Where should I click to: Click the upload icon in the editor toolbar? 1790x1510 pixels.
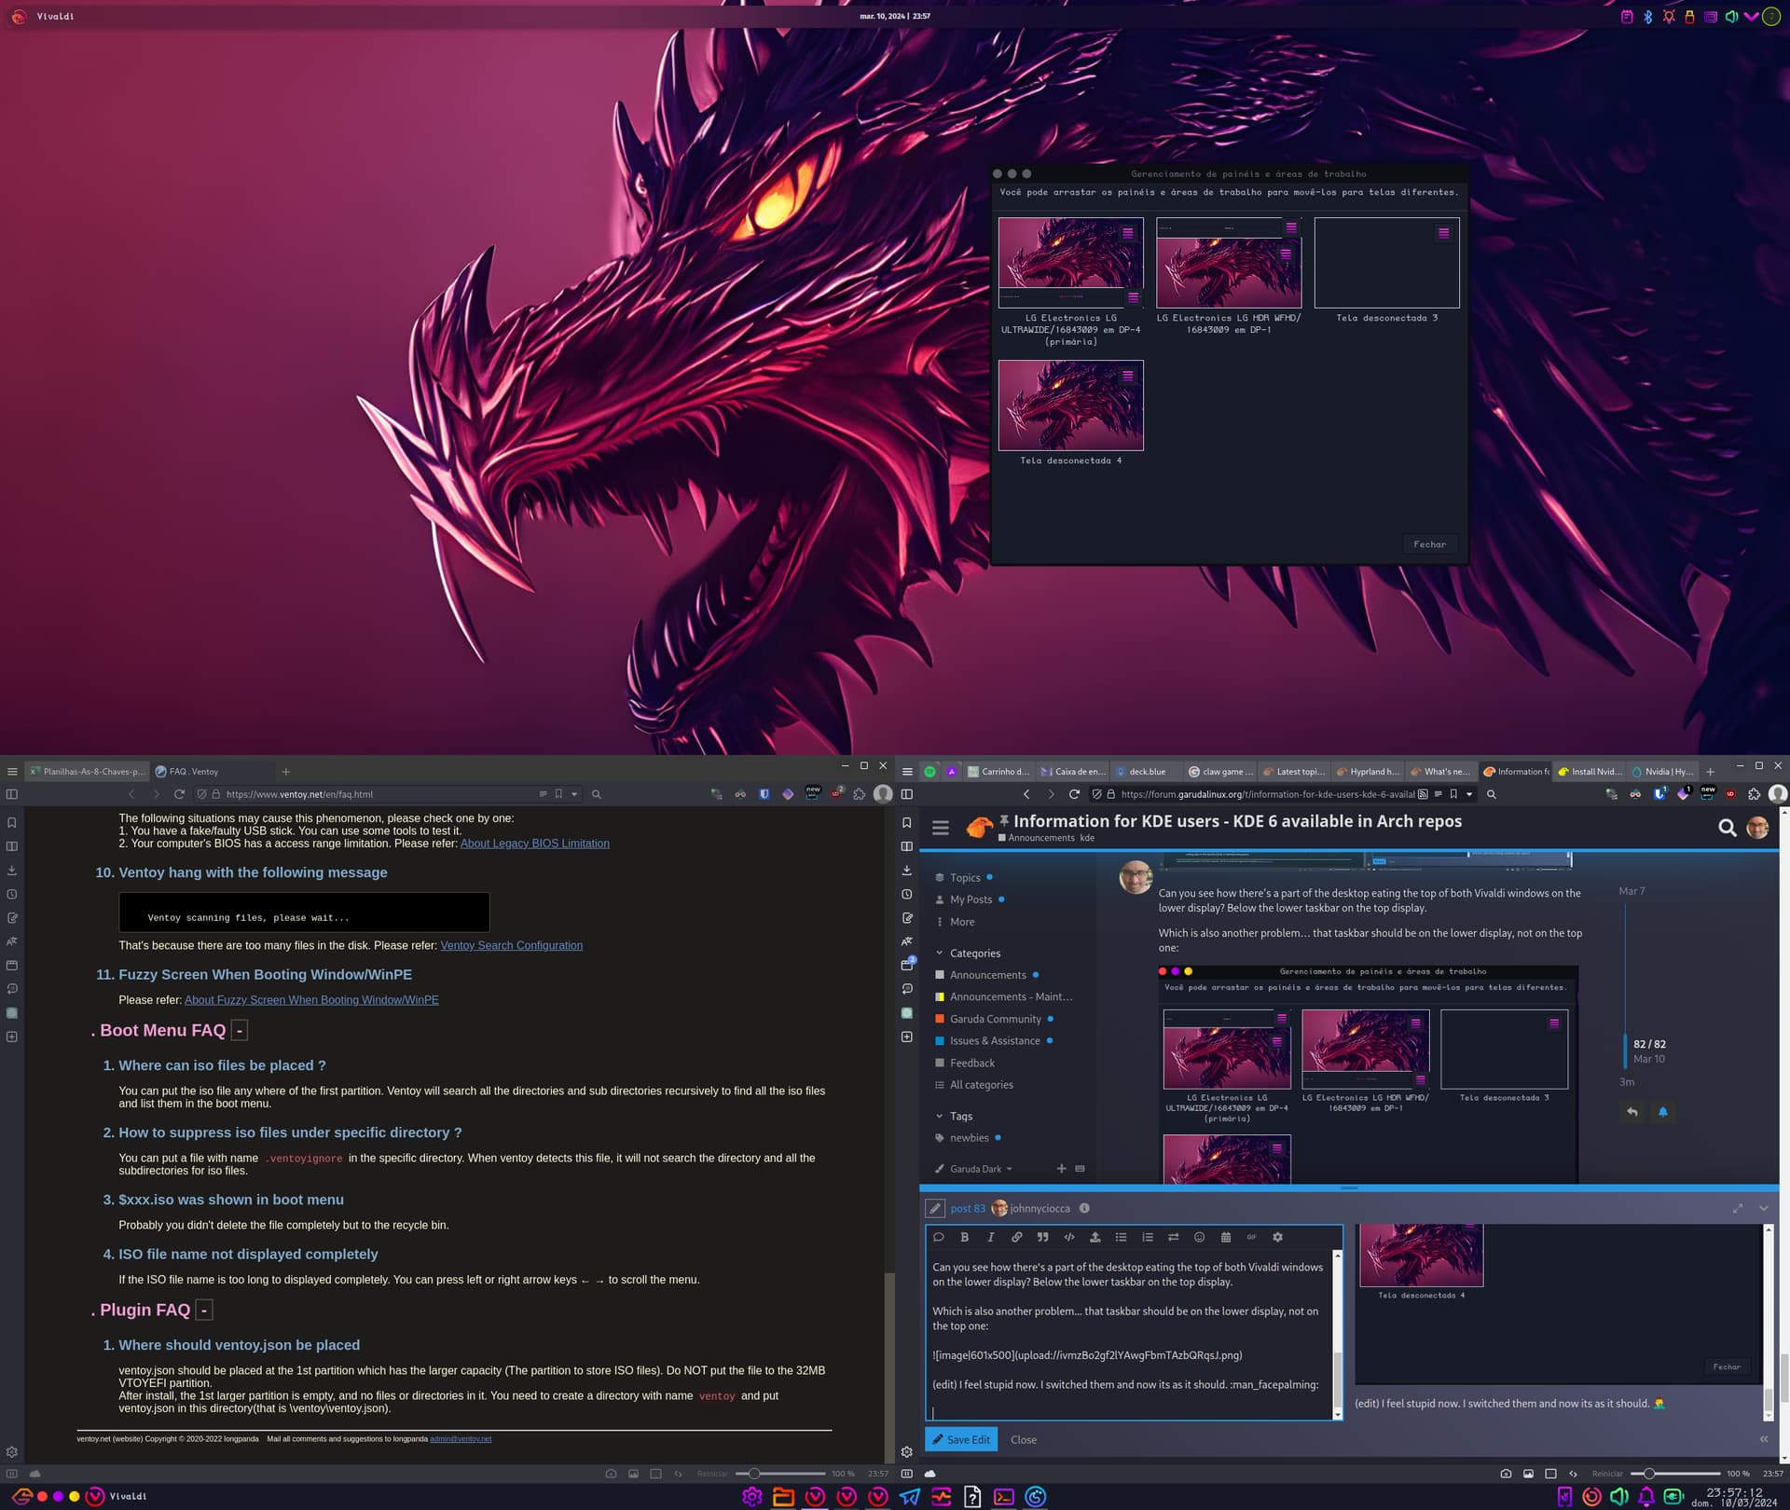tap(1095, 1237)
